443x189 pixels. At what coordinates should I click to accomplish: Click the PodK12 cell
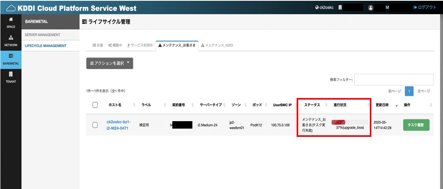pyautogui.click(x=256, y=125)
